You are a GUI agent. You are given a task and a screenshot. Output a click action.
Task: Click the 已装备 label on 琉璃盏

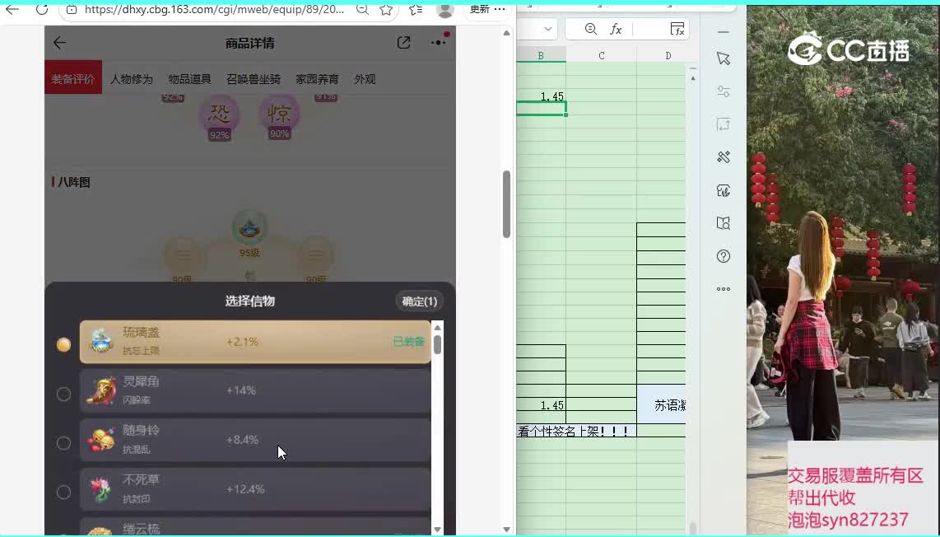[409, 342]
